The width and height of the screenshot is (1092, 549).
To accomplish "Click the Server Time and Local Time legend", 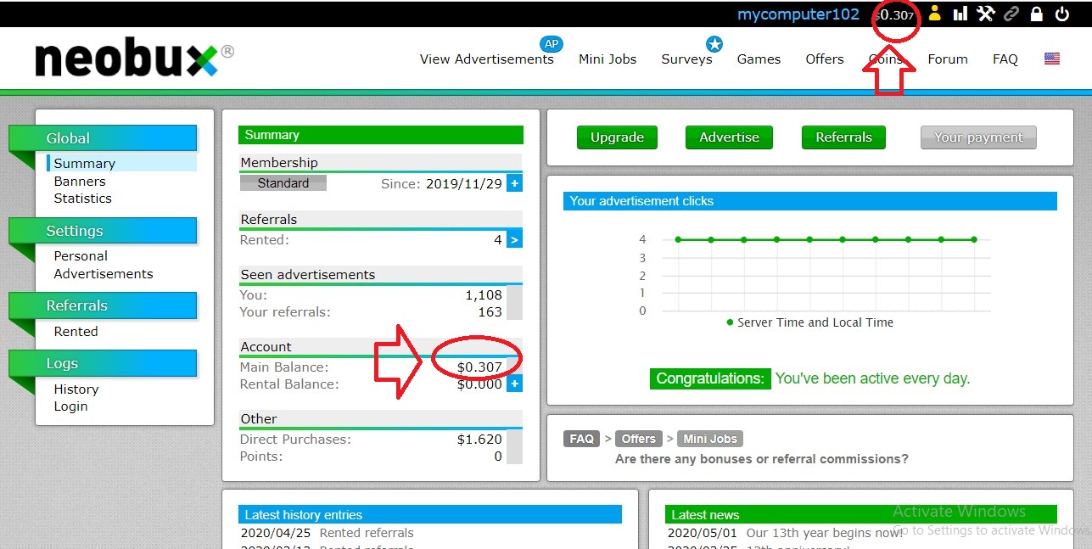I will pyautogui.click(x=809, y=322).
